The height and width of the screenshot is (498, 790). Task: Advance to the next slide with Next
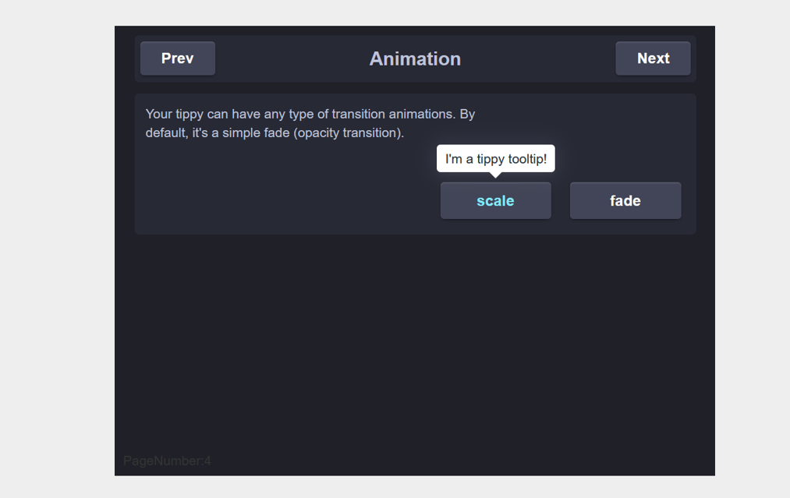point(653,58)
